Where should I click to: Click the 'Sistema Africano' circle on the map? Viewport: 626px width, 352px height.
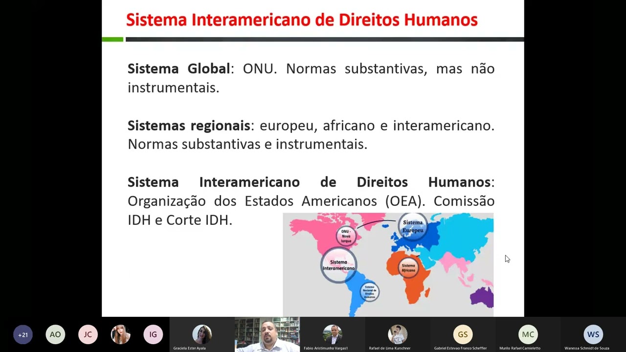(408, 267)
